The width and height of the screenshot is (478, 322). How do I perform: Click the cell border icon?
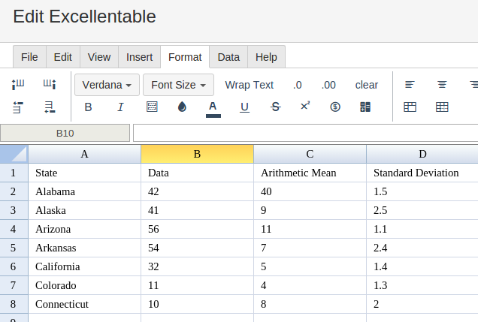pyautogui.click(x=152, y=107)
